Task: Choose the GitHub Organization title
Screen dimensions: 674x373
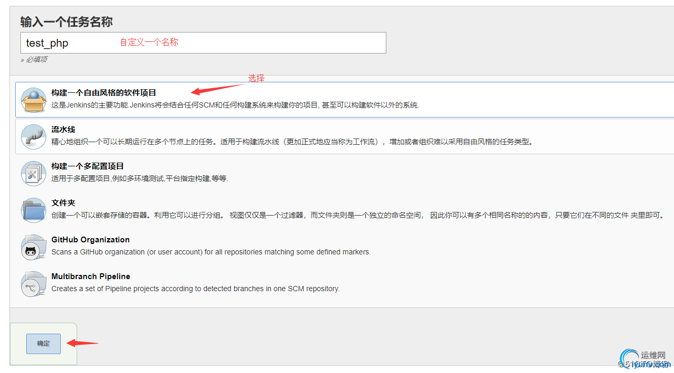Action: (x=90, y=240)
